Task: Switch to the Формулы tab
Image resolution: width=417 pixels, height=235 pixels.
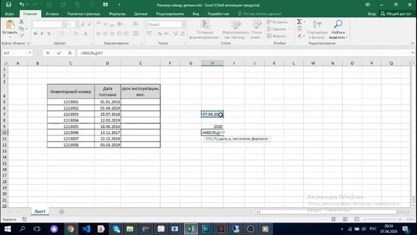Action: coord(117,14)
